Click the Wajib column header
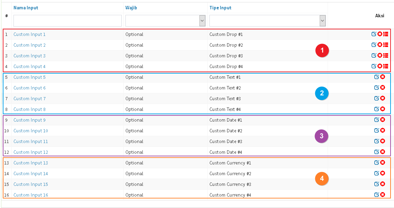Viewport: 394px width, 208px height. (131, 8)
